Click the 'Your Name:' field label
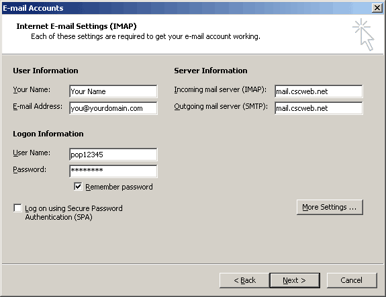386x297 pixels. click(x=32, y=89)
